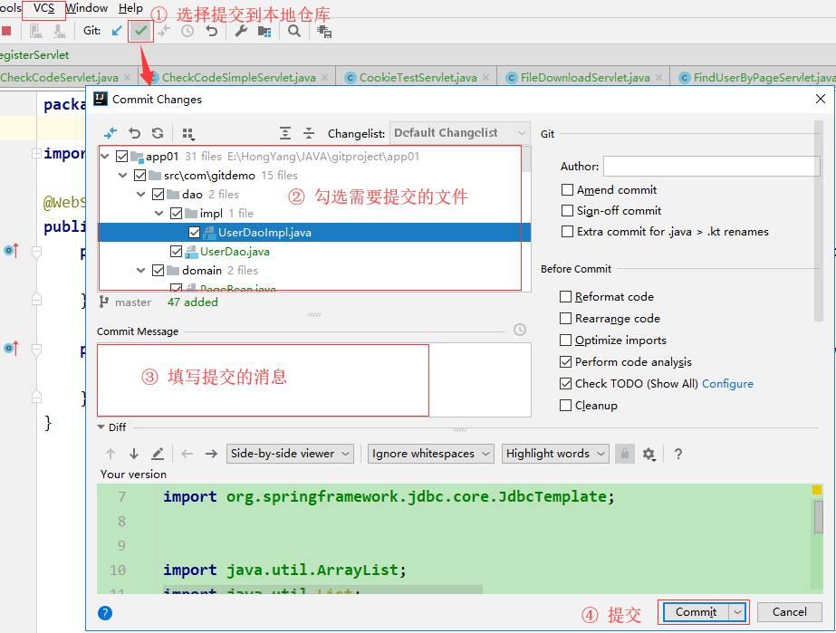Open commit message history clock icon
836x633 pixels.
(x=520, y=330)
